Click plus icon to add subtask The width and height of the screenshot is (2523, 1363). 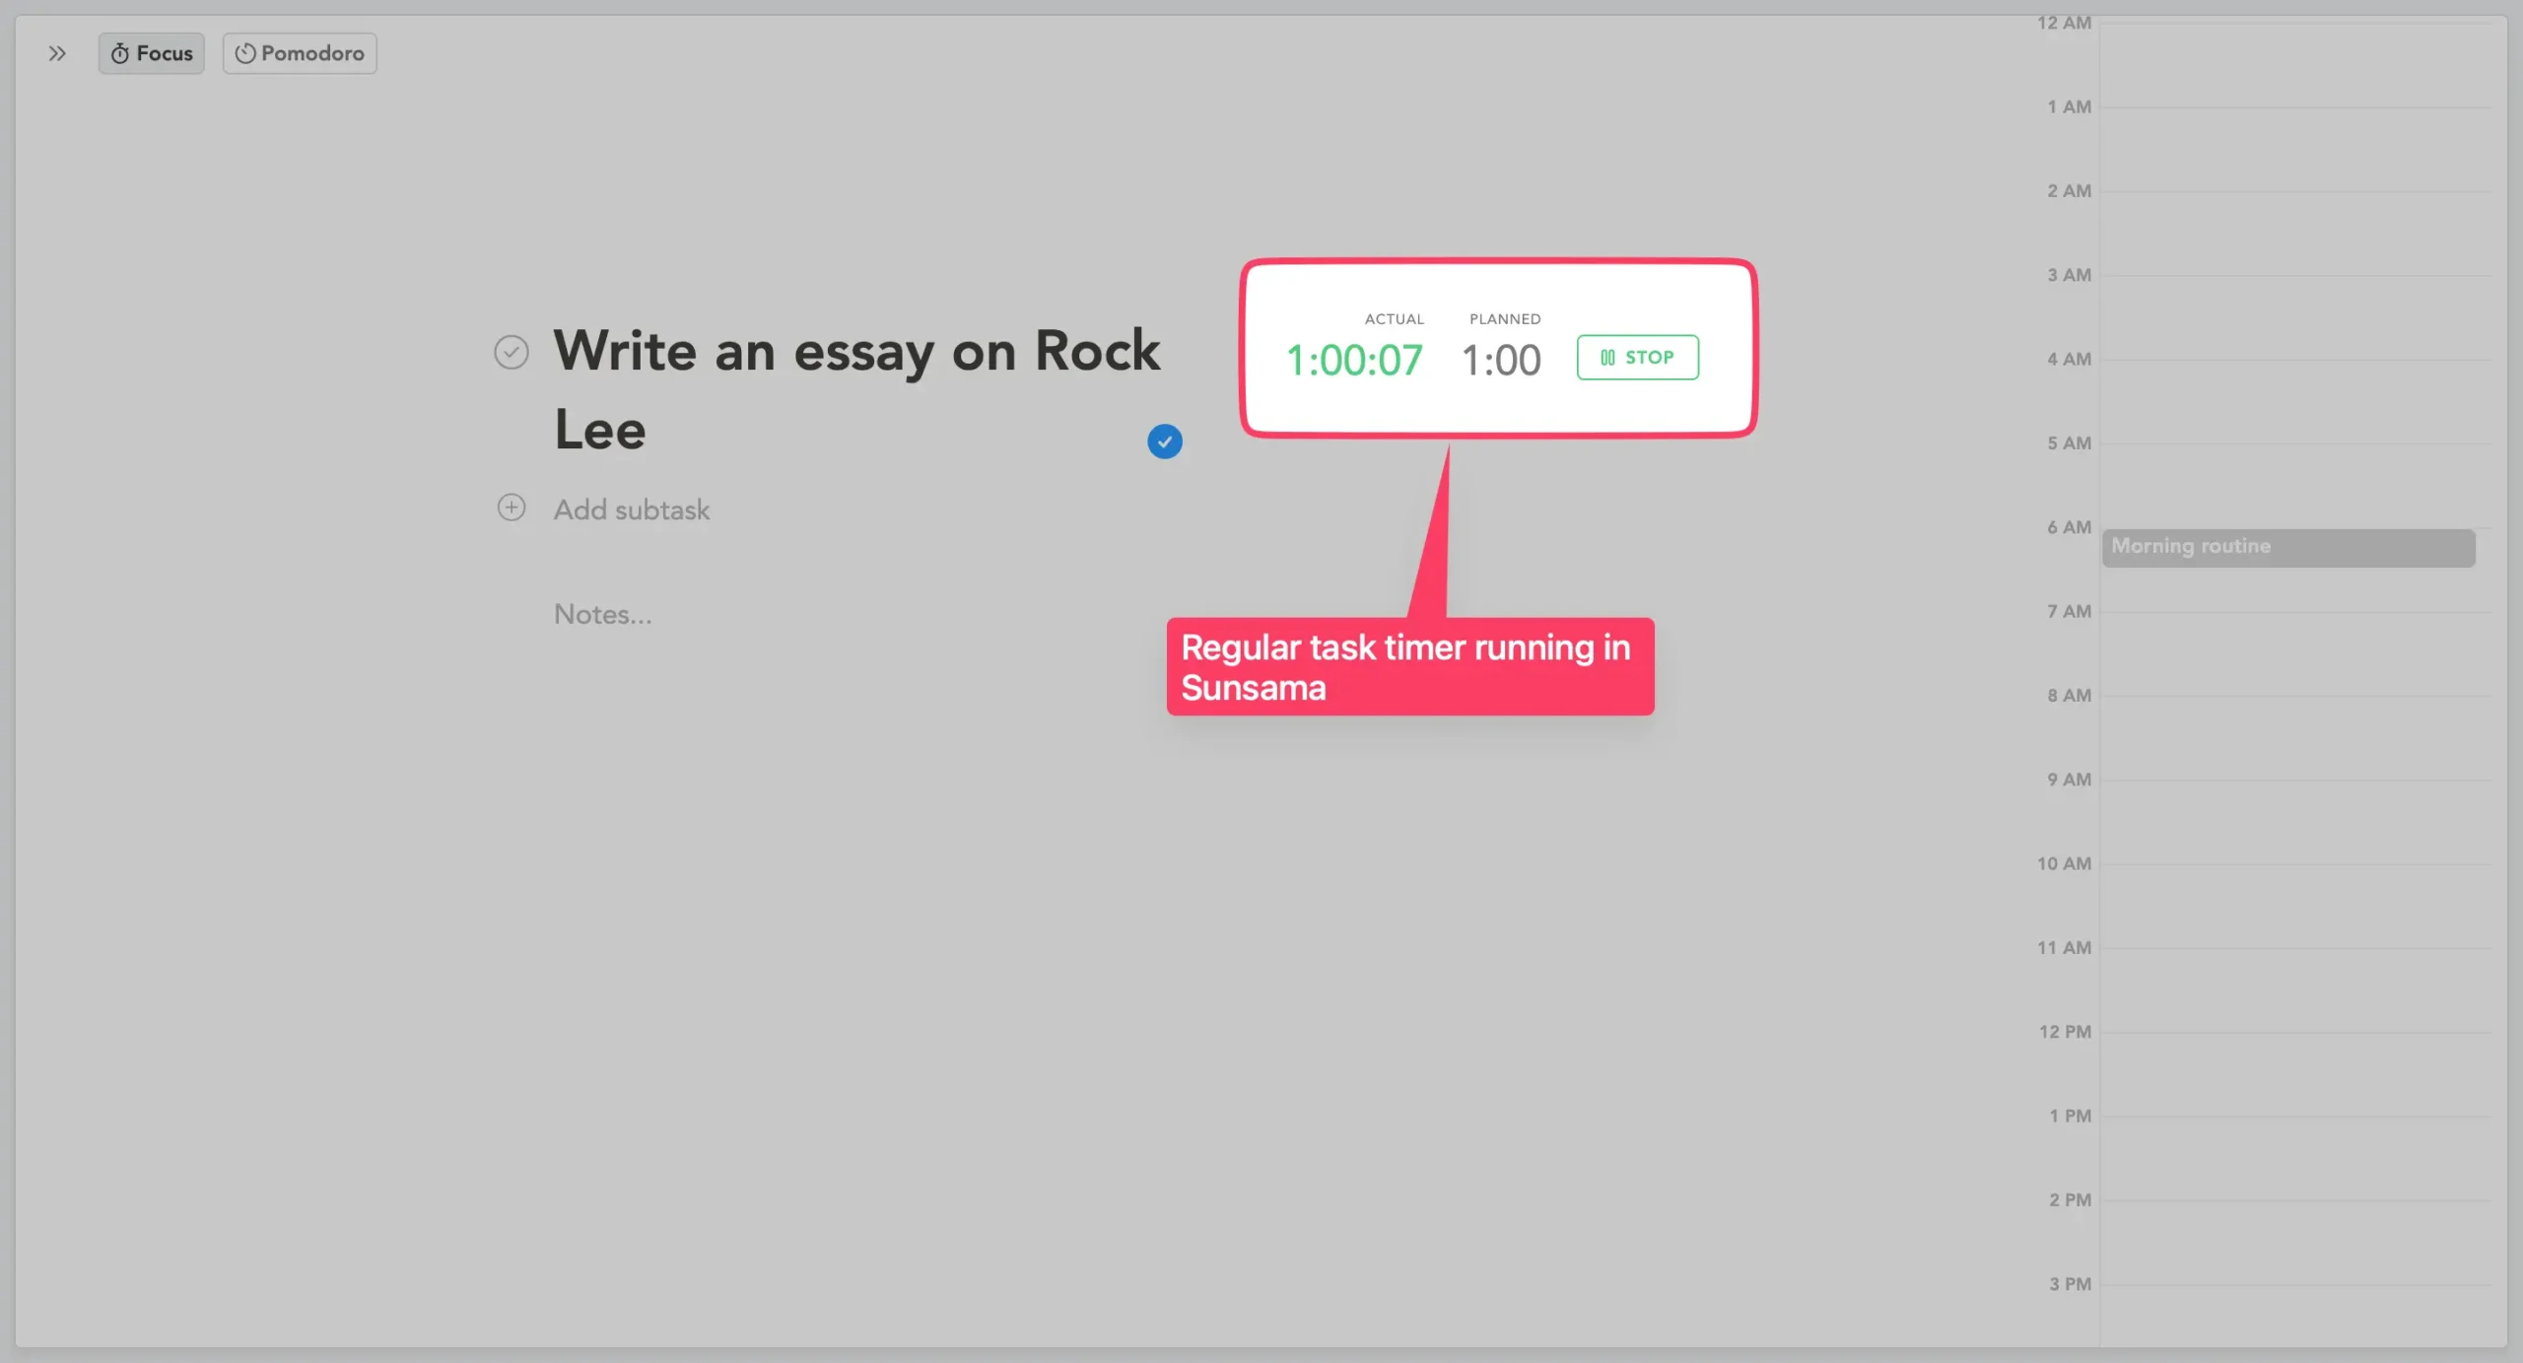click(511, 508)
